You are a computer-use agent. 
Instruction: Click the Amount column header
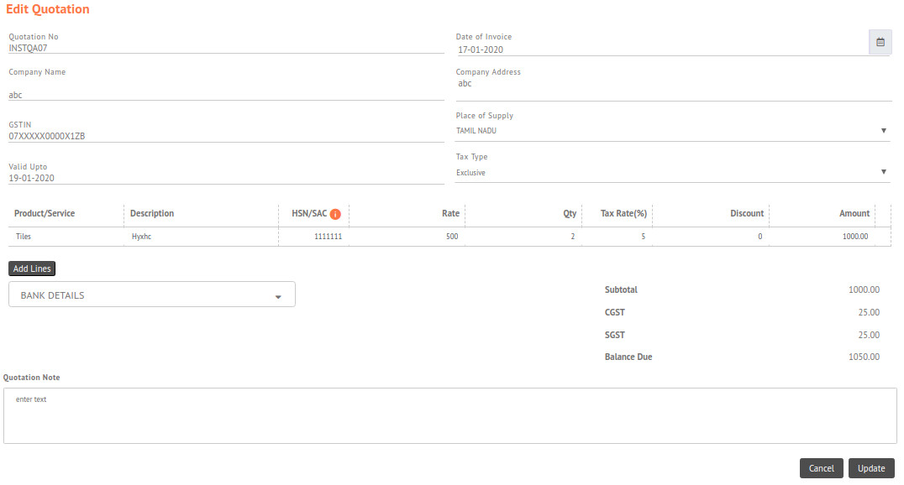(854, 214)
